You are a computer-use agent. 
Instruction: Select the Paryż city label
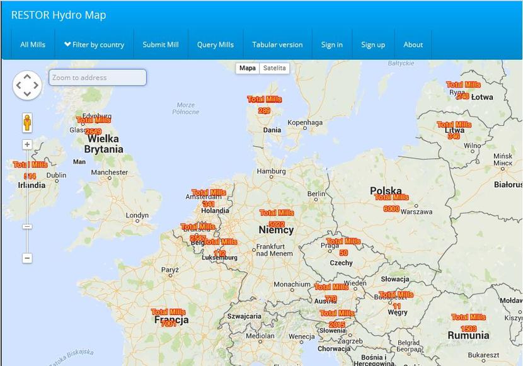pyautogui.click(x=170, y=270)
